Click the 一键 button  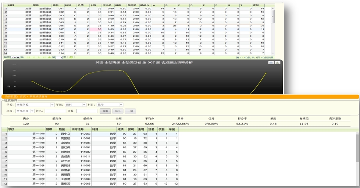click(x=131, y=111)
